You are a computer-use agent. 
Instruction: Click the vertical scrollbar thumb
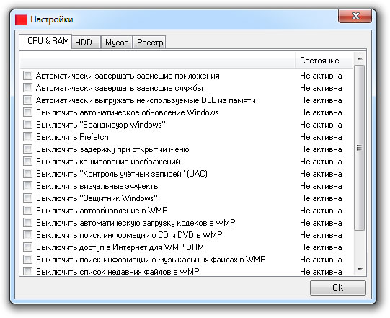pos(360,148)
